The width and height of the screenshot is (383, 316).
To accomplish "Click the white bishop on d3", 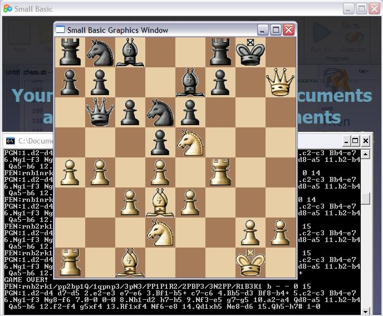I will click(160, 203).
